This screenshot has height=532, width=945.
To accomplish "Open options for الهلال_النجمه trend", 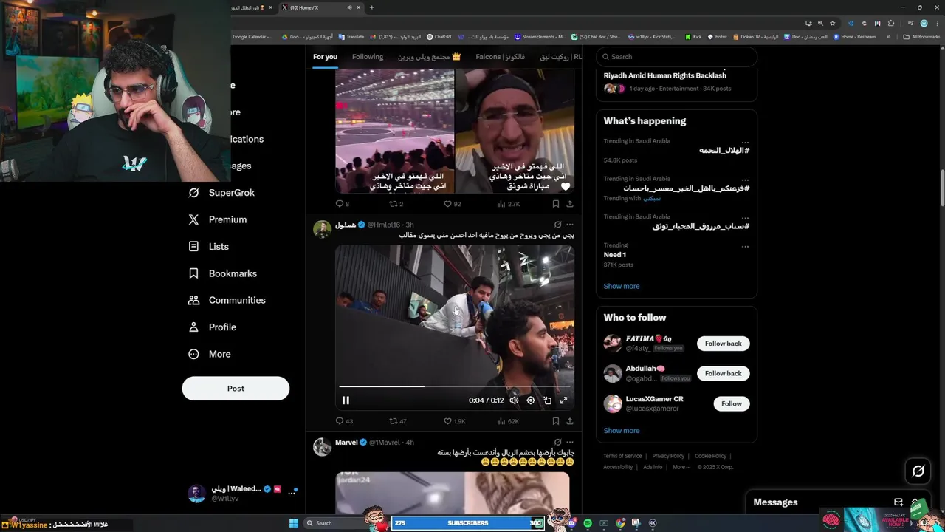I will pyautogui.click(x=745, y=142).
